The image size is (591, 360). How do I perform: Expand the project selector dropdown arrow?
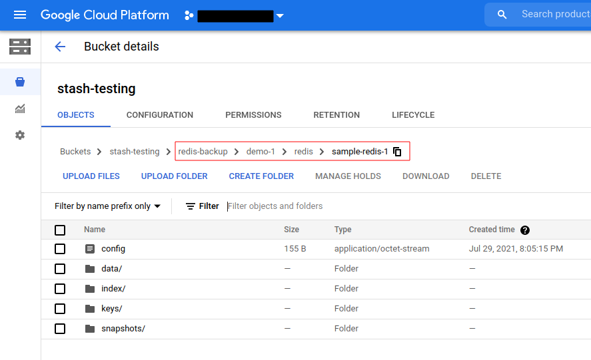(280, 16)
